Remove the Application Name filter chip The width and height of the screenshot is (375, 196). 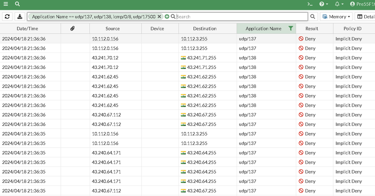point(159,16)
